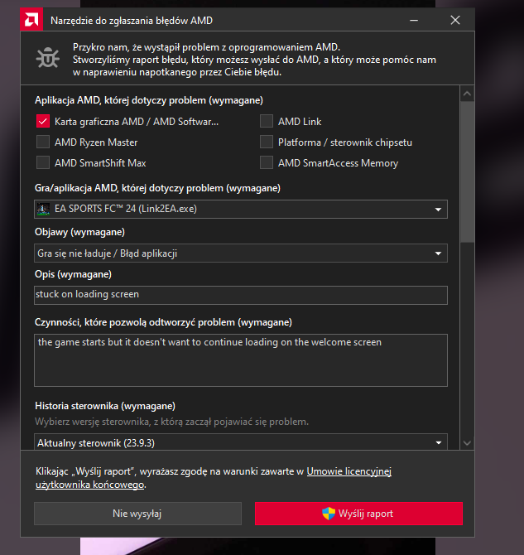Click 'Historia sterownika (wymagane)' label
Screen dimensions: 524x555
tap(105, 406)
